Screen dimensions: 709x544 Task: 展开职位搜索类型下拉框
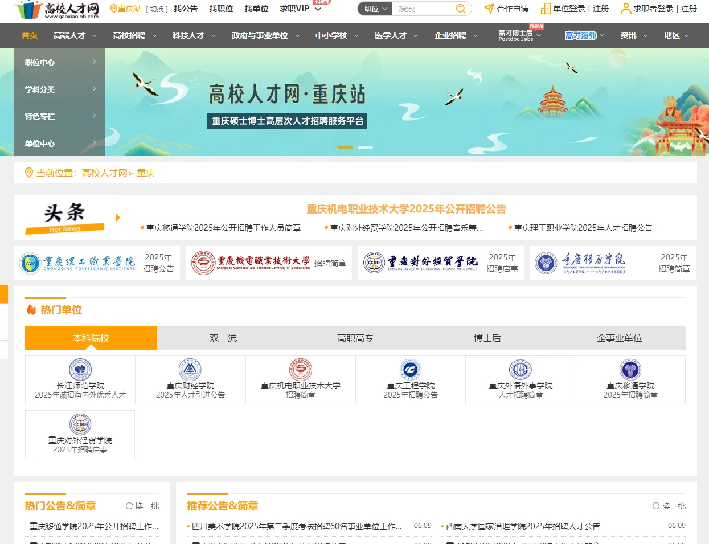click(374, 9)
